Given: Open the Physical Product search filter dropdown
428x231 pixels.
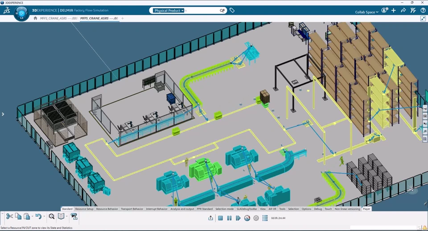Looking at the screenshot, I should tap(168, 11).
